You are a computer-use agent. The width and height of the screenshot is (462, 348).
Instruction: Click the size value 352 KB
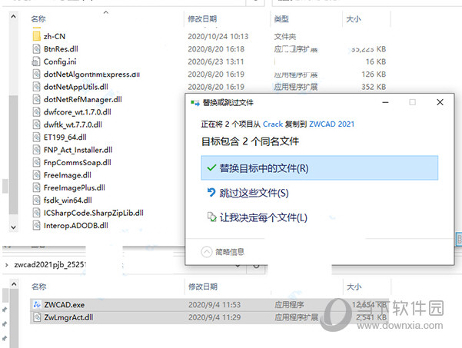click(x=374, y=87)
